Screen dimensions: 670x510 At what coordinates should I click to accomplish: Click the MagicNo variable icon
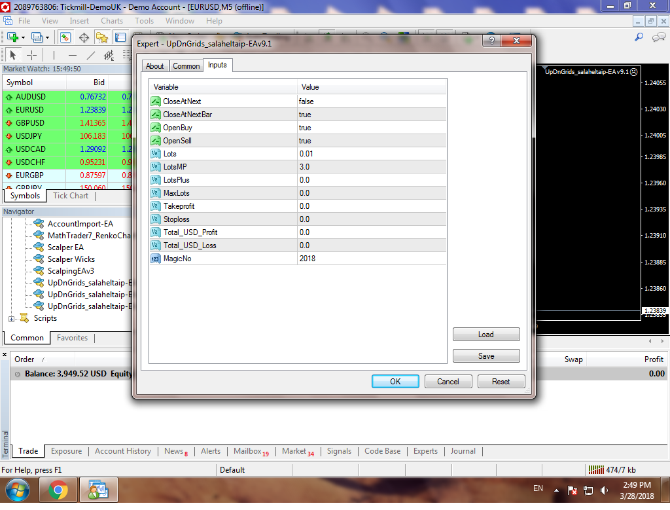(x=156, y=259)
